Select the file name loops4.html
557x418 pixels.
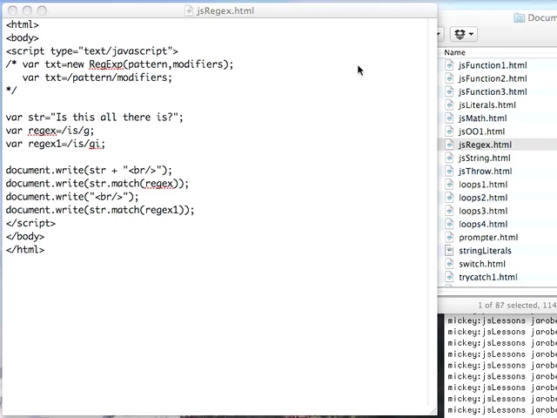[x=483, y=225]
